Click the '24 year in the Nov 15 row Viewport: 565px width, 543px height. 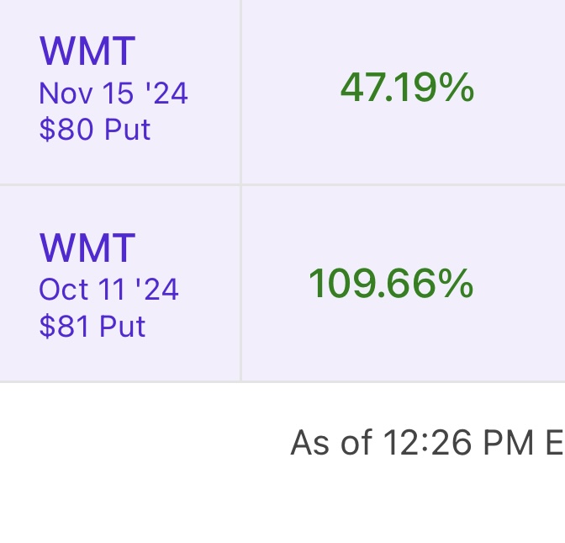tap(166, 93)
